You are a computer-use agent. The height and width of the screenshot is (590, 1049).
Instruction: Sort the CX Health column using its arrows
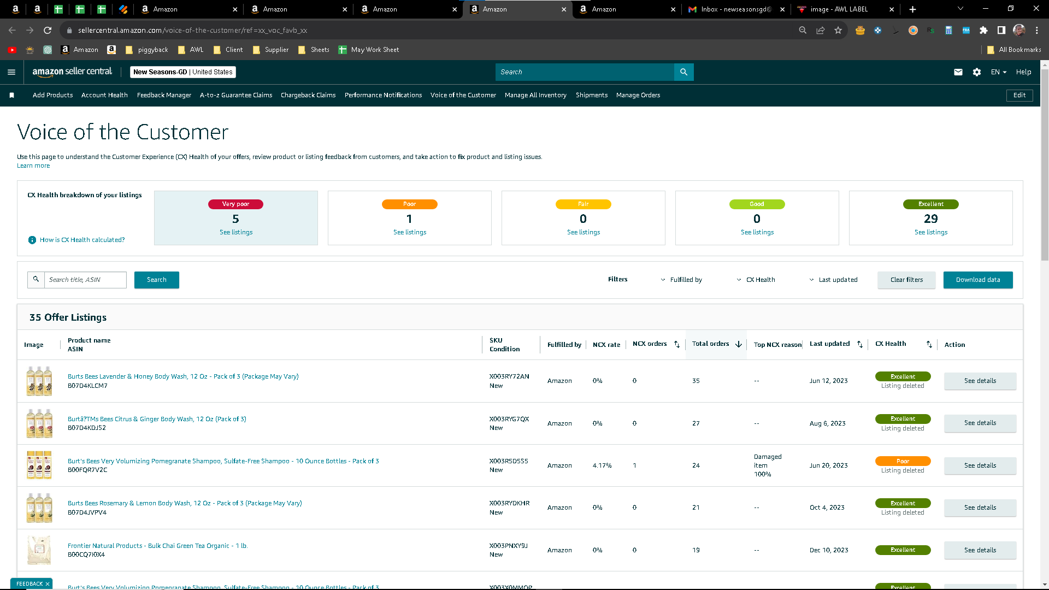(929, 344)
